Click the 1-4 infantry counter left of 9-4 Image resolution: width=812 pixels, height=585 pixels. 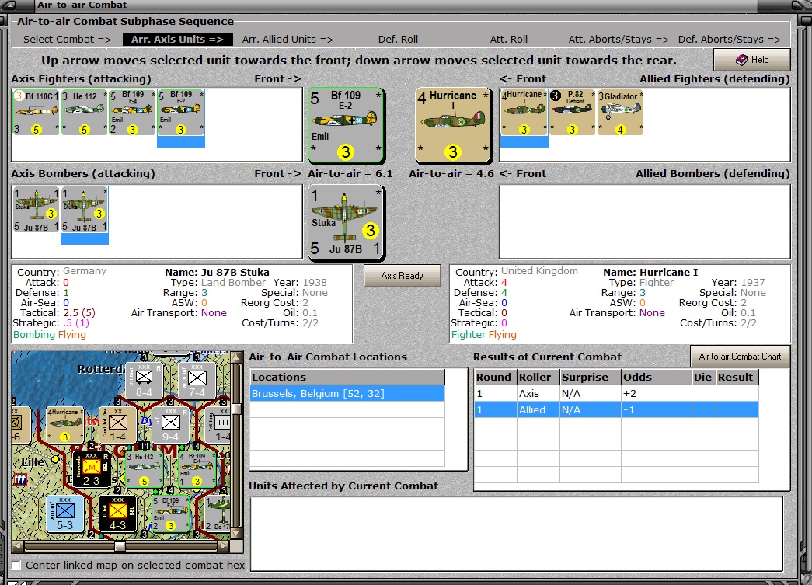pyautogui.click(x=117, y=424)
